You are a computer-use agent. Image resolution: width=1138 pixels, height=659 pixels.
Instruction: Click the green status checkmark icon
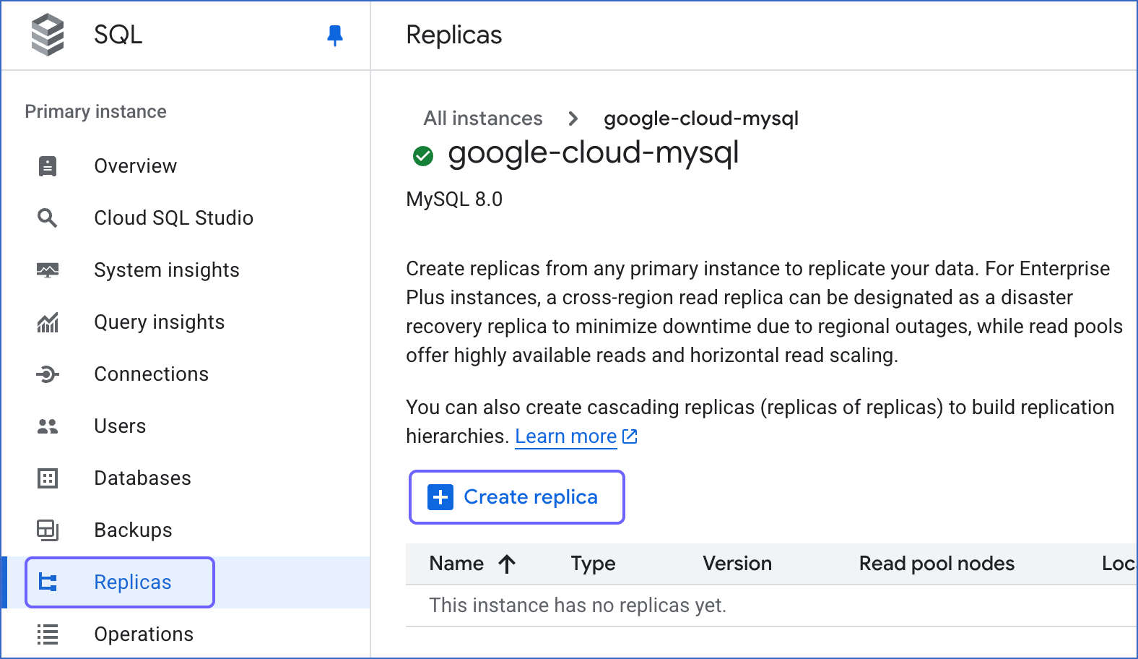coord(423,155)
